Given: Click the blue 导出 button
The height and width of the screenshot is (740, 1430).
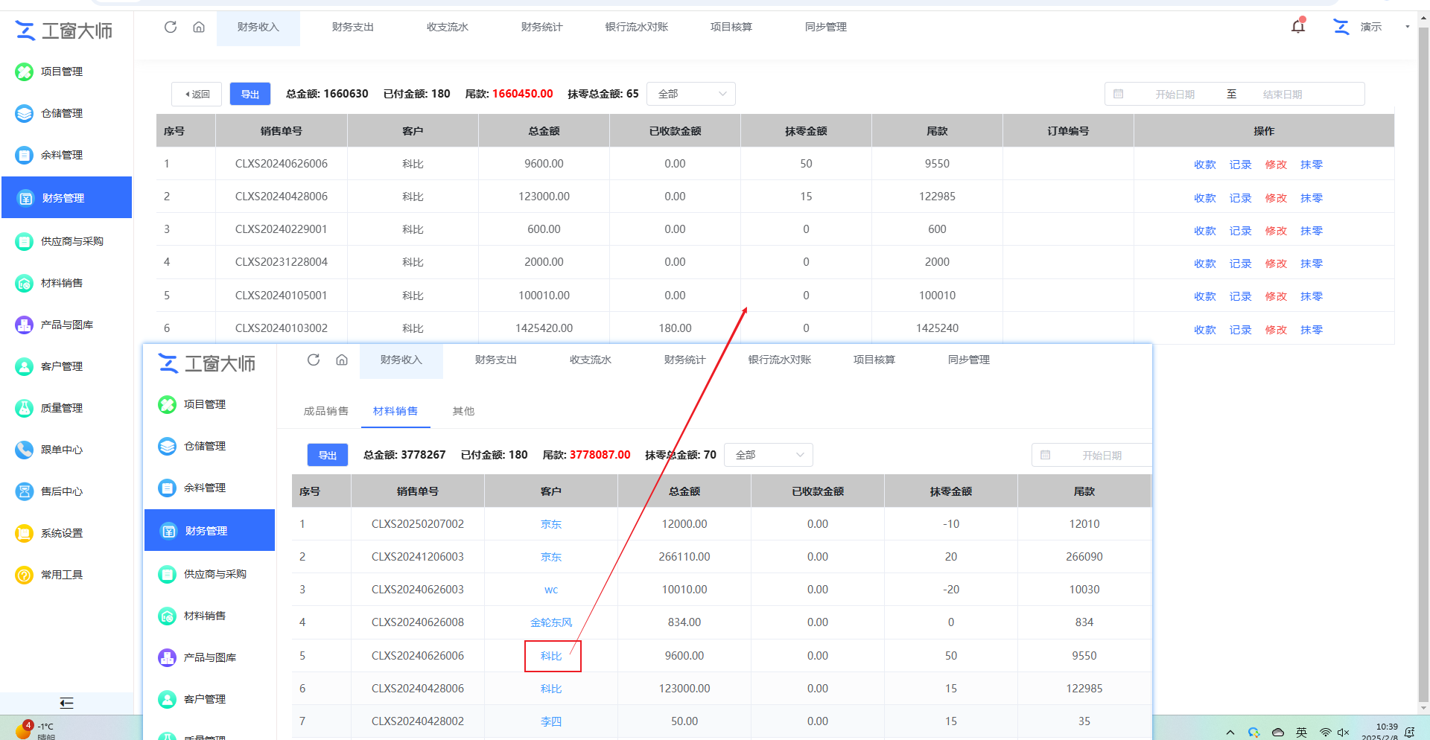Looking at the screenshot, I should click(250, 94).
